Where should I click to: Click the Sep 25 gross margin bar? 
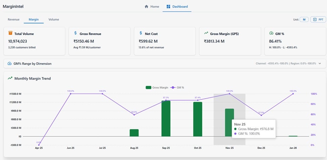(166, 118)
